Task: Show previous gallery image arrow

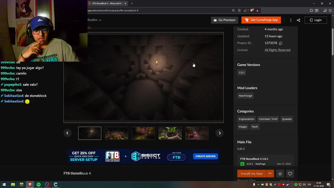Action: click(67, 133)
